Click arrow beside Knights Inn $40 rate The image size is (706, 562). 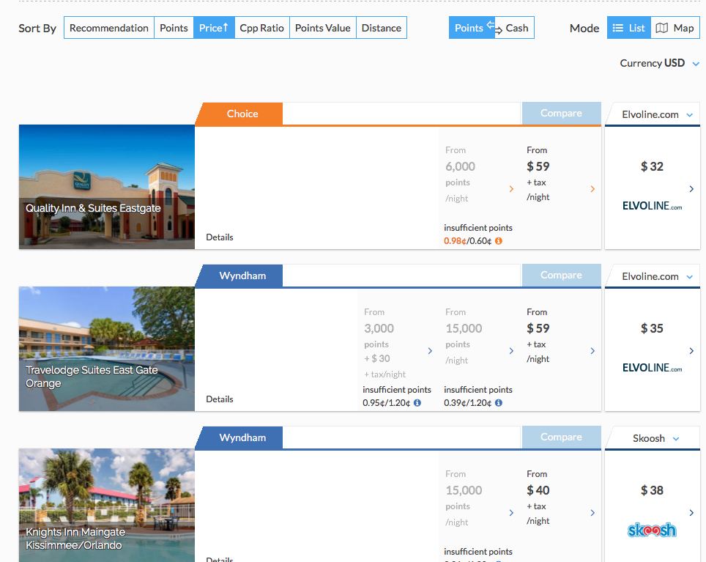pyautogui.click(x=592, y=513)
